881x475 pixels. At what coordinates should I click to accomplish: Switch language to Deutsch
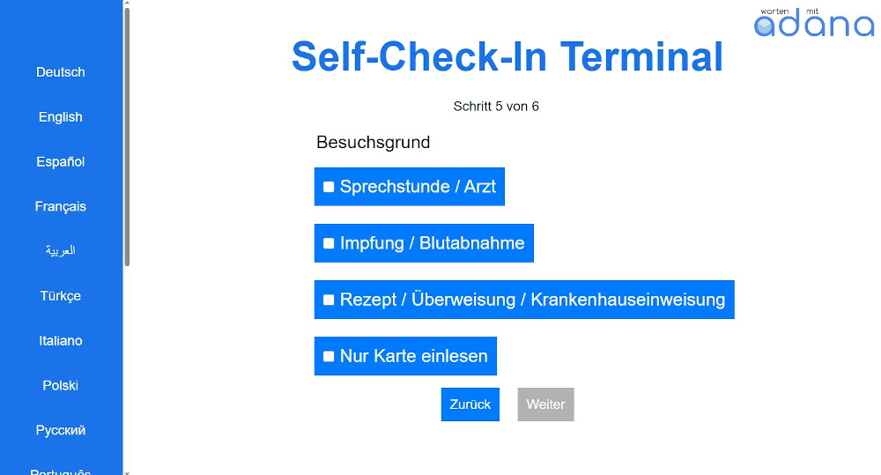point(61,72)
